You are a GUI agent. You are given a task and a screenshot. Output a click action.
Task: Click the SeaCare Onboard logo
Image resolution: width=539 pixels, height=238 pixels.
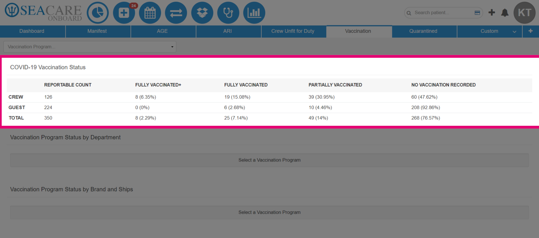(x=43, y=12)
